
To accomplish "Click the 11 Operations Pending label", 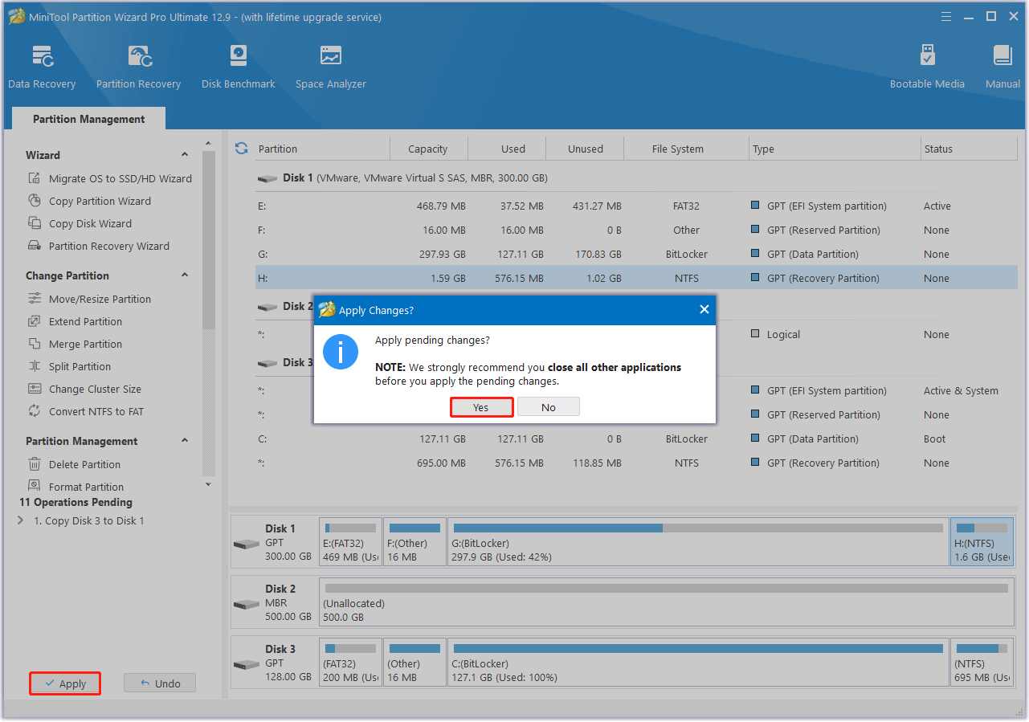I will (76, 502).
